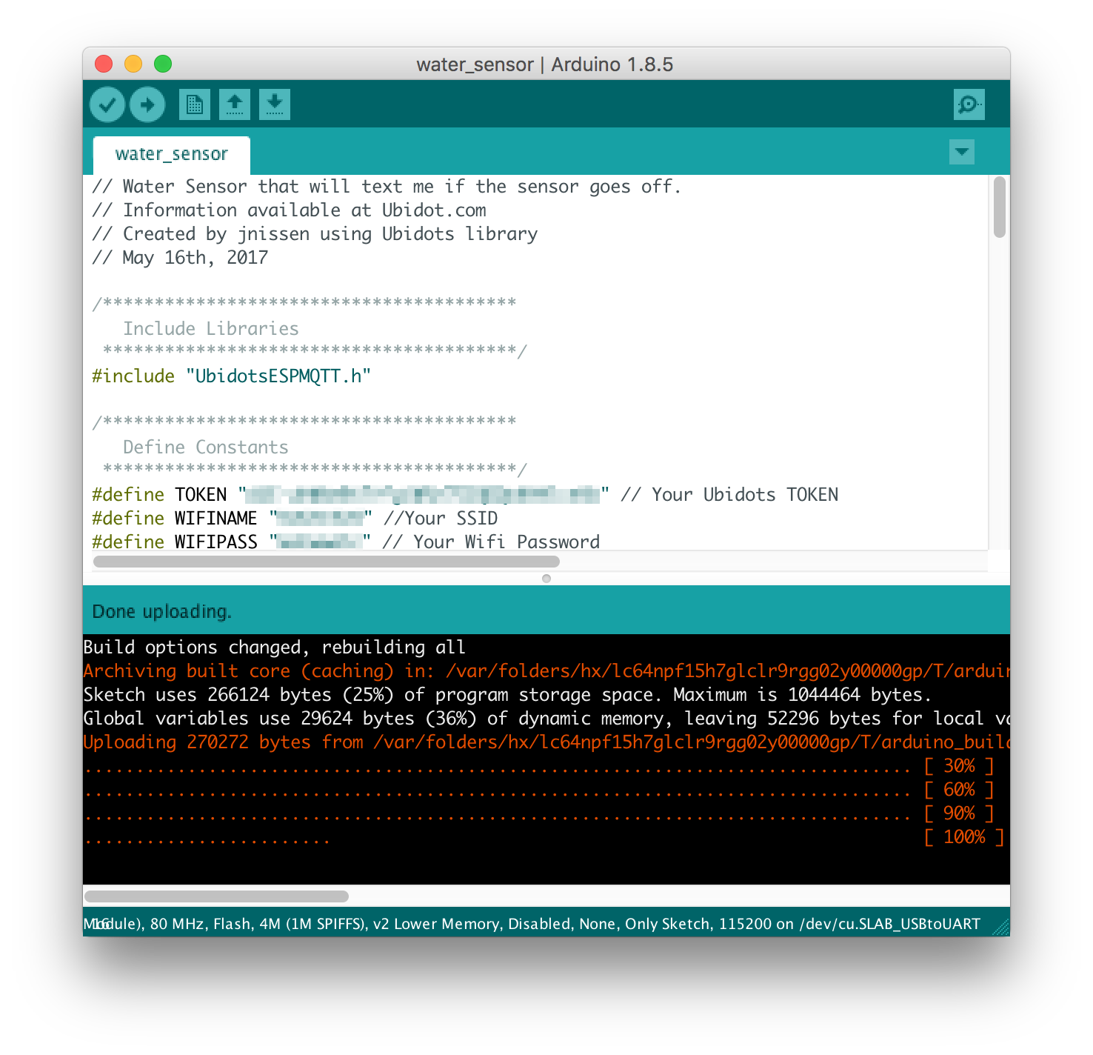Image resolution: width=1093 pixels, height=1055 pixels.
Task: Minimize the Arduino window with yellow button
Action: tap(133, 64)
